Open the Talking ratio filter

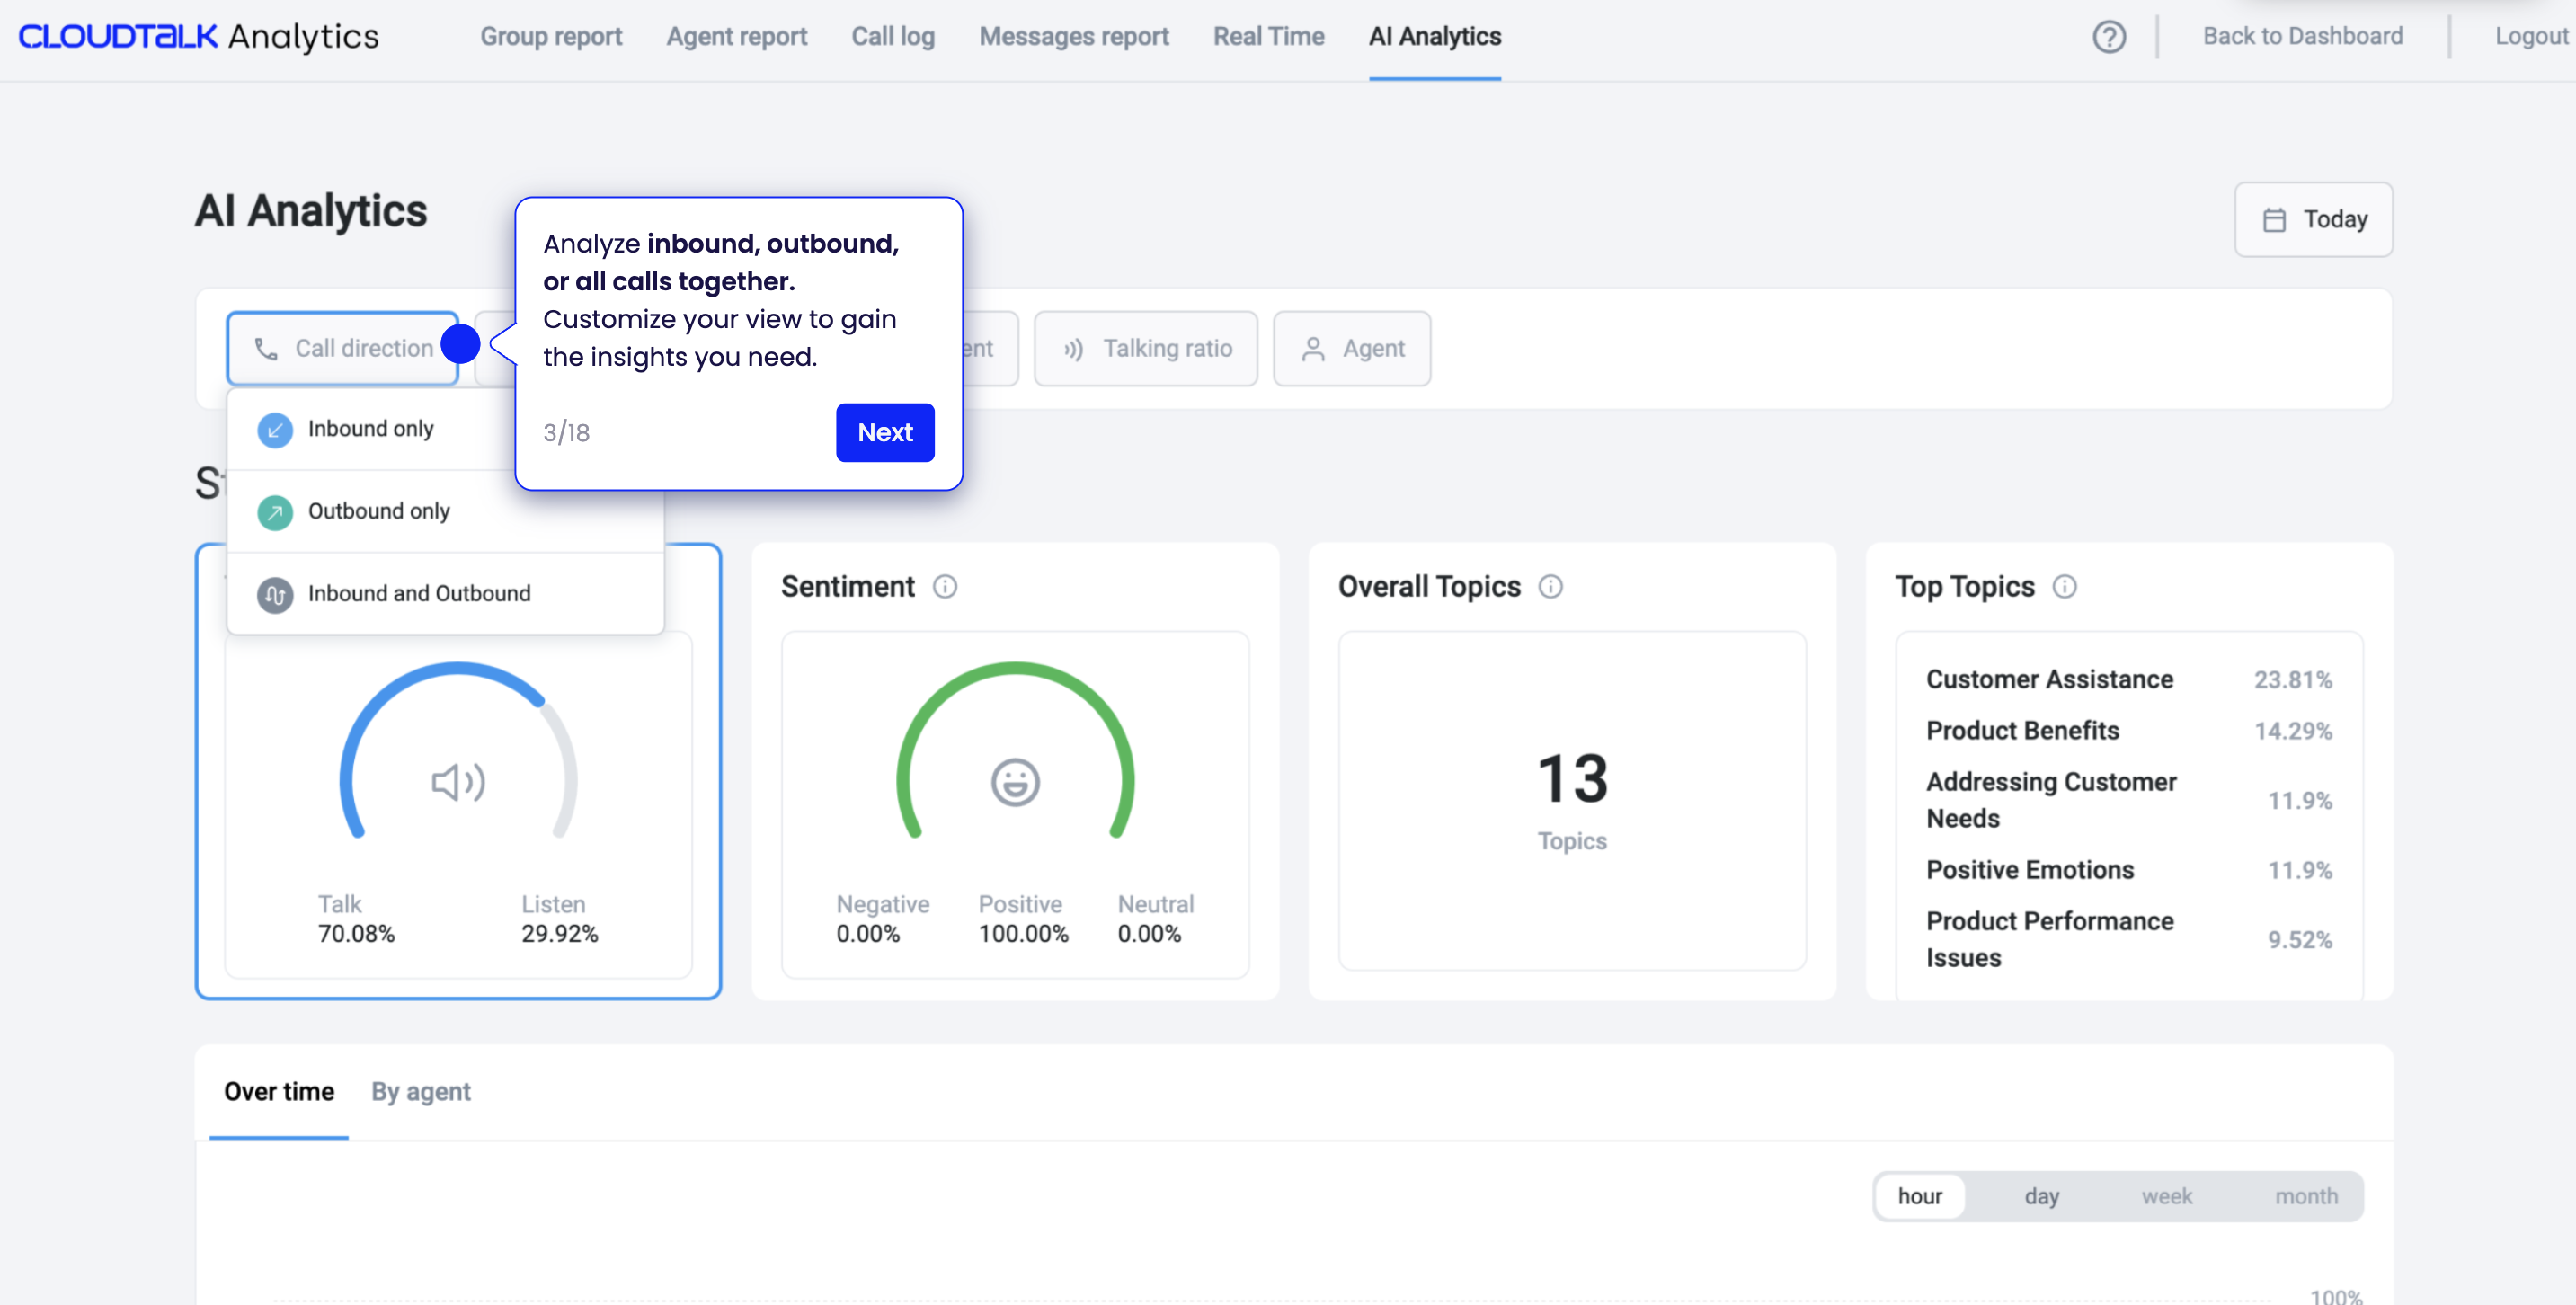[1146, 348]
